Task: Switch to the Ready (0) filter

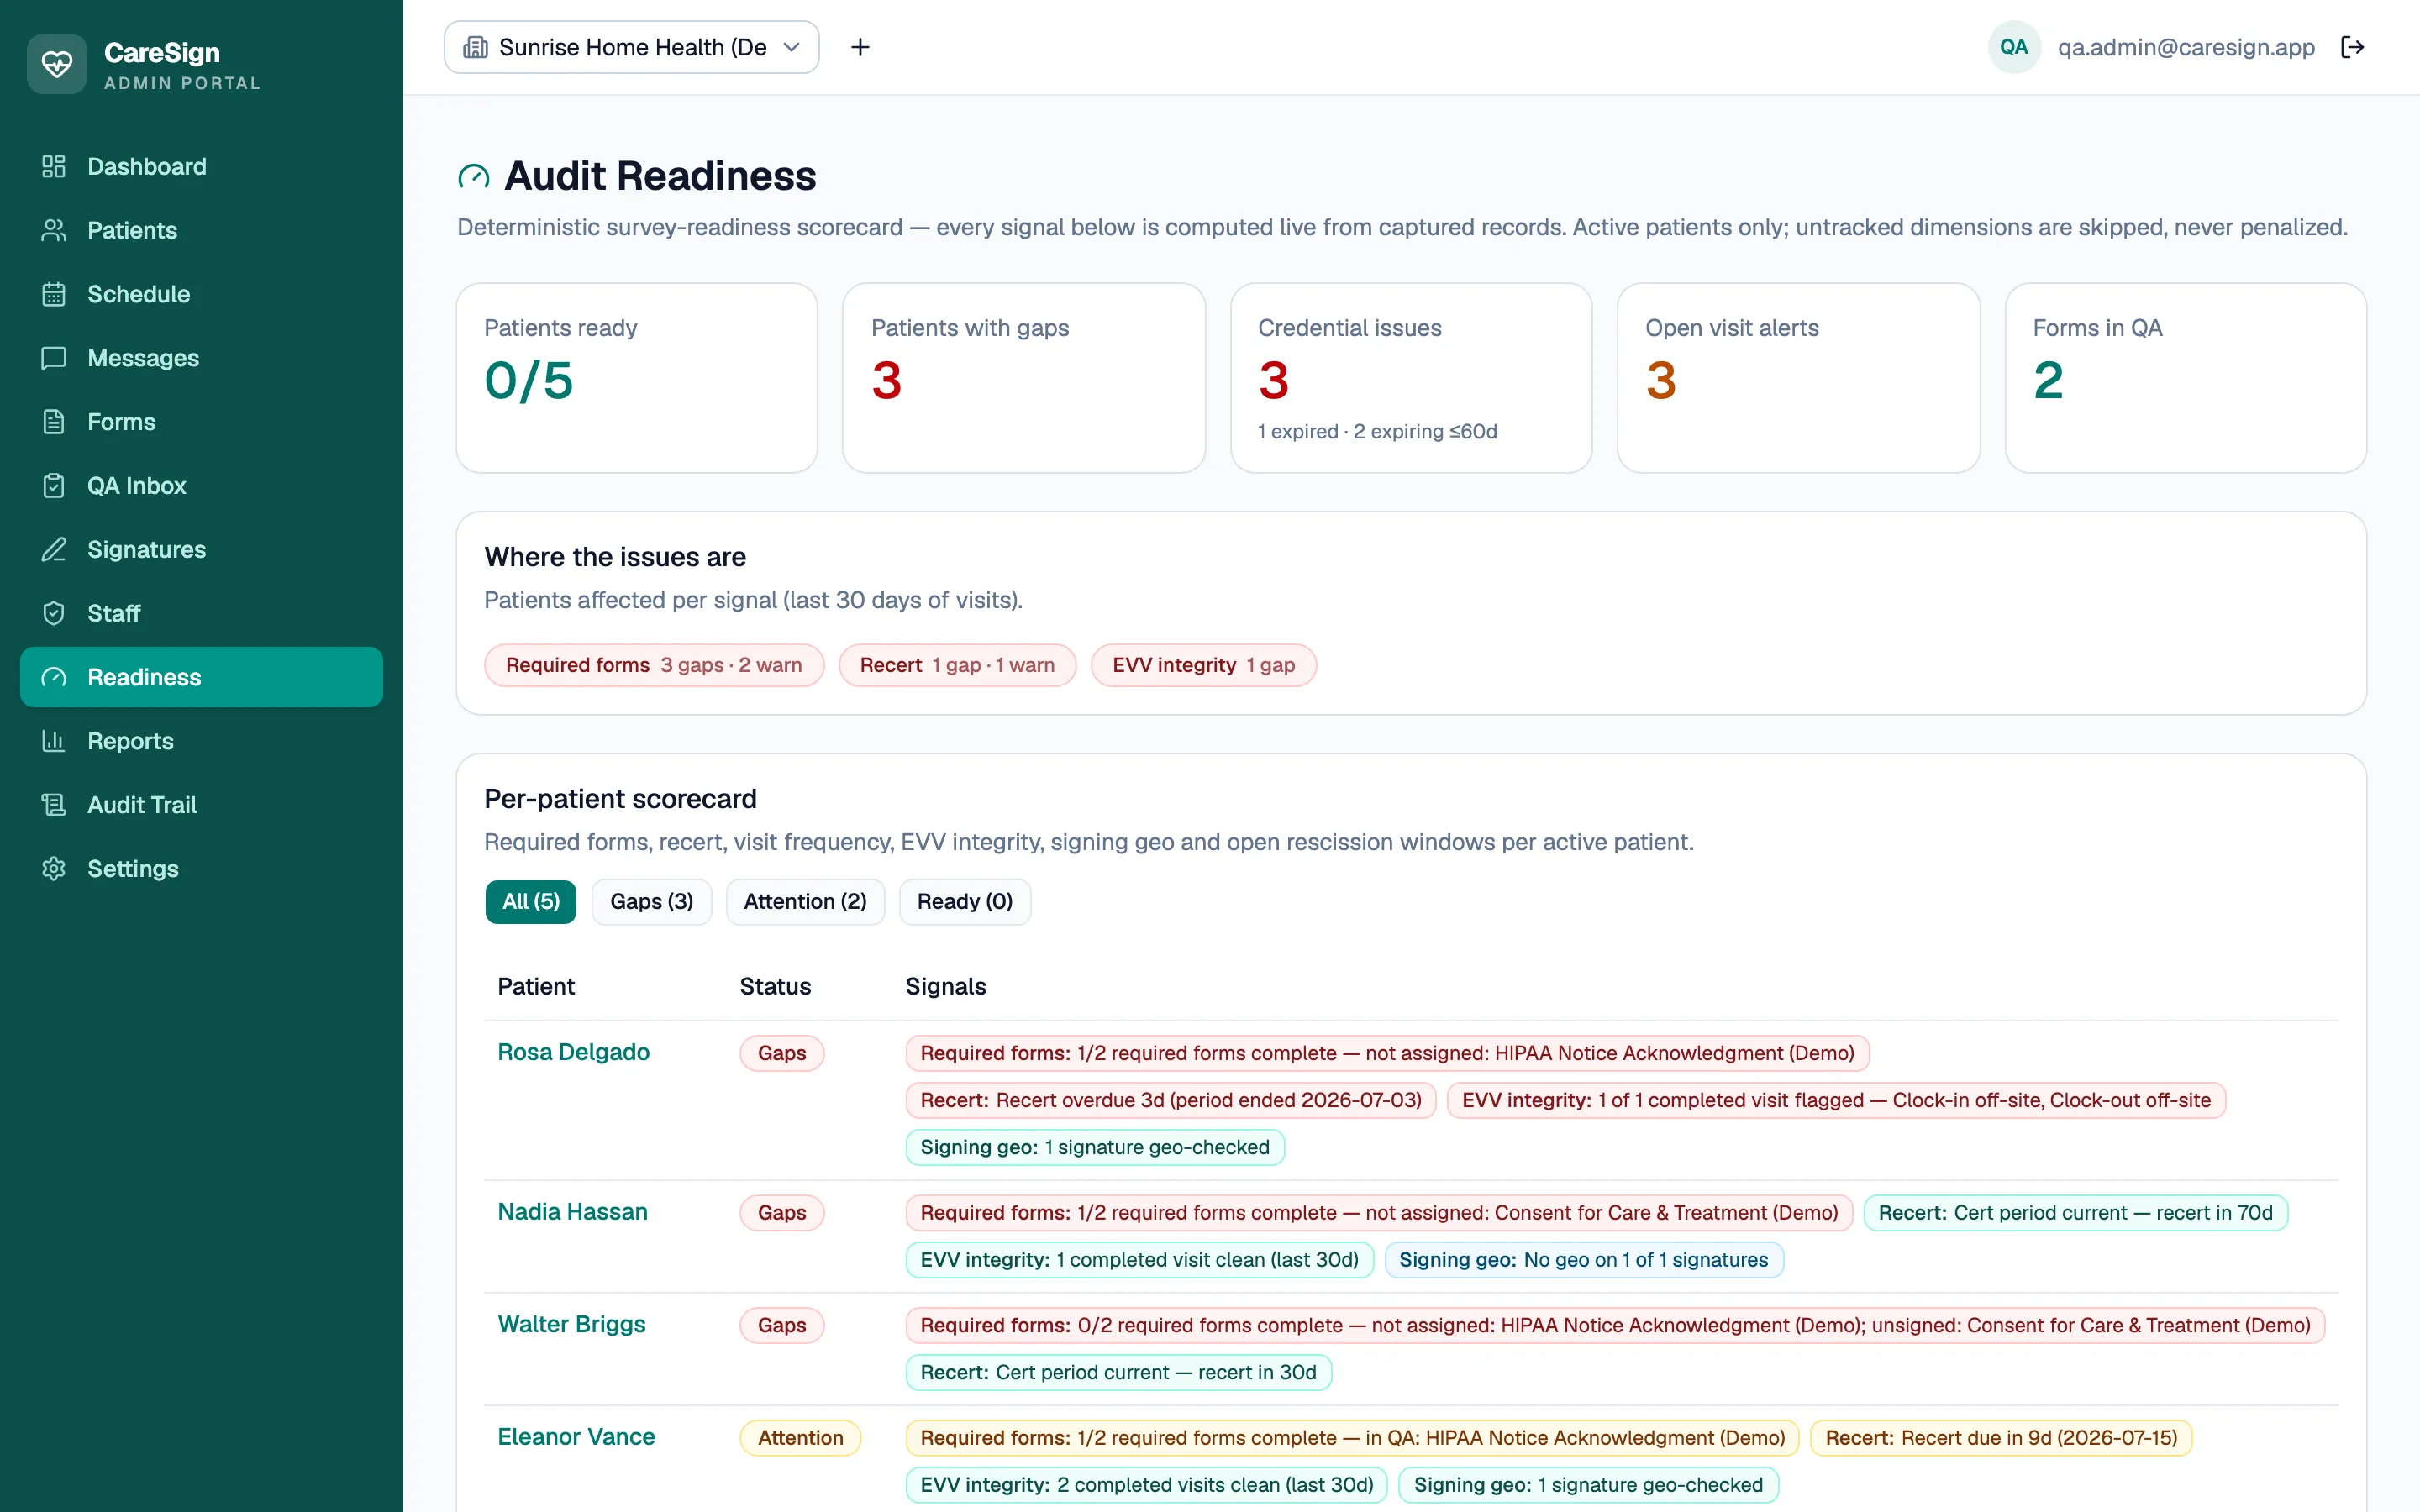Action: tap(964, 902)
